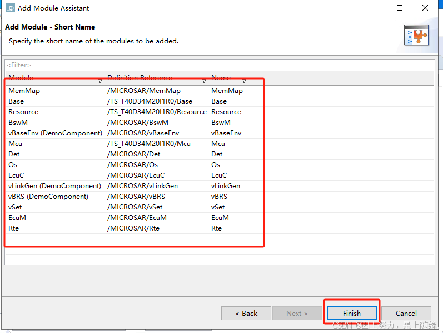Select the BswM module cell
Image resolution: width=443 pixels, height=333 pixels.
(54, 123)
